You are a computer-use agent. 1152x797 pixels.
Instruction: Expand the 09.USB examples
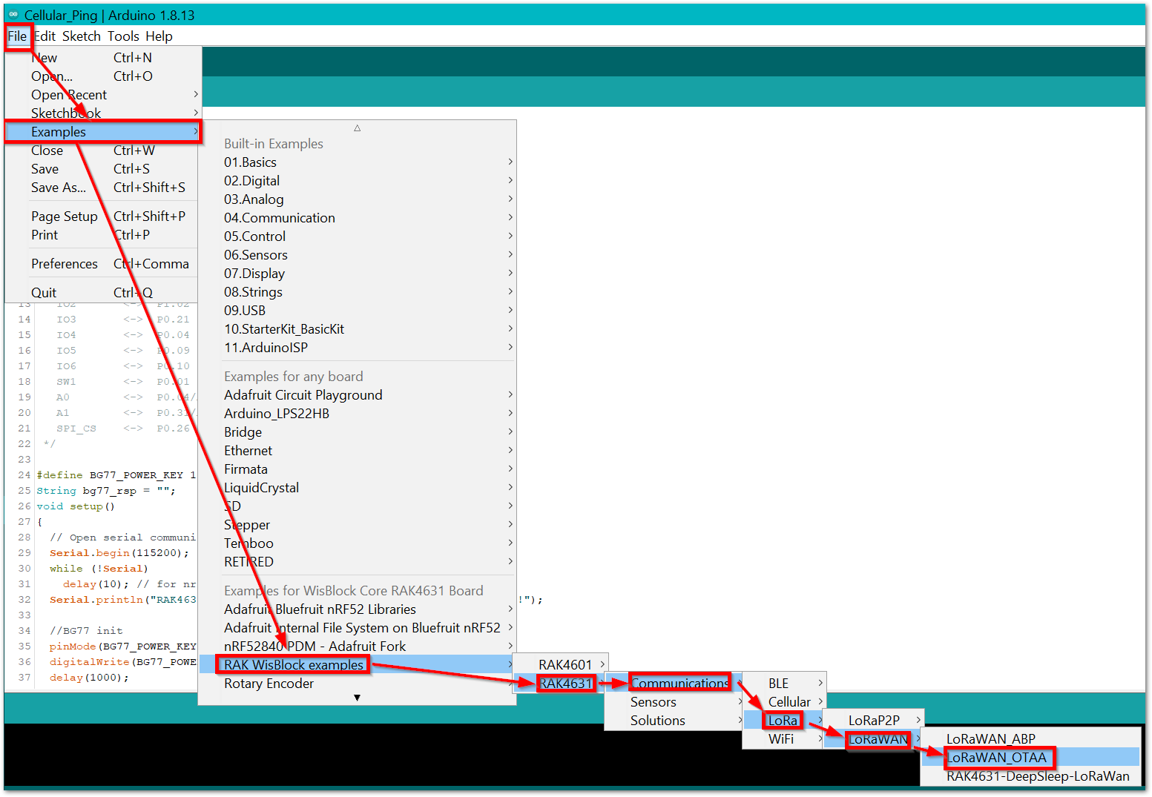358,311
